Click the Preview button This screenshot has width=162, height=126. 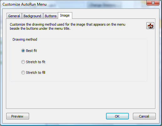18,116
